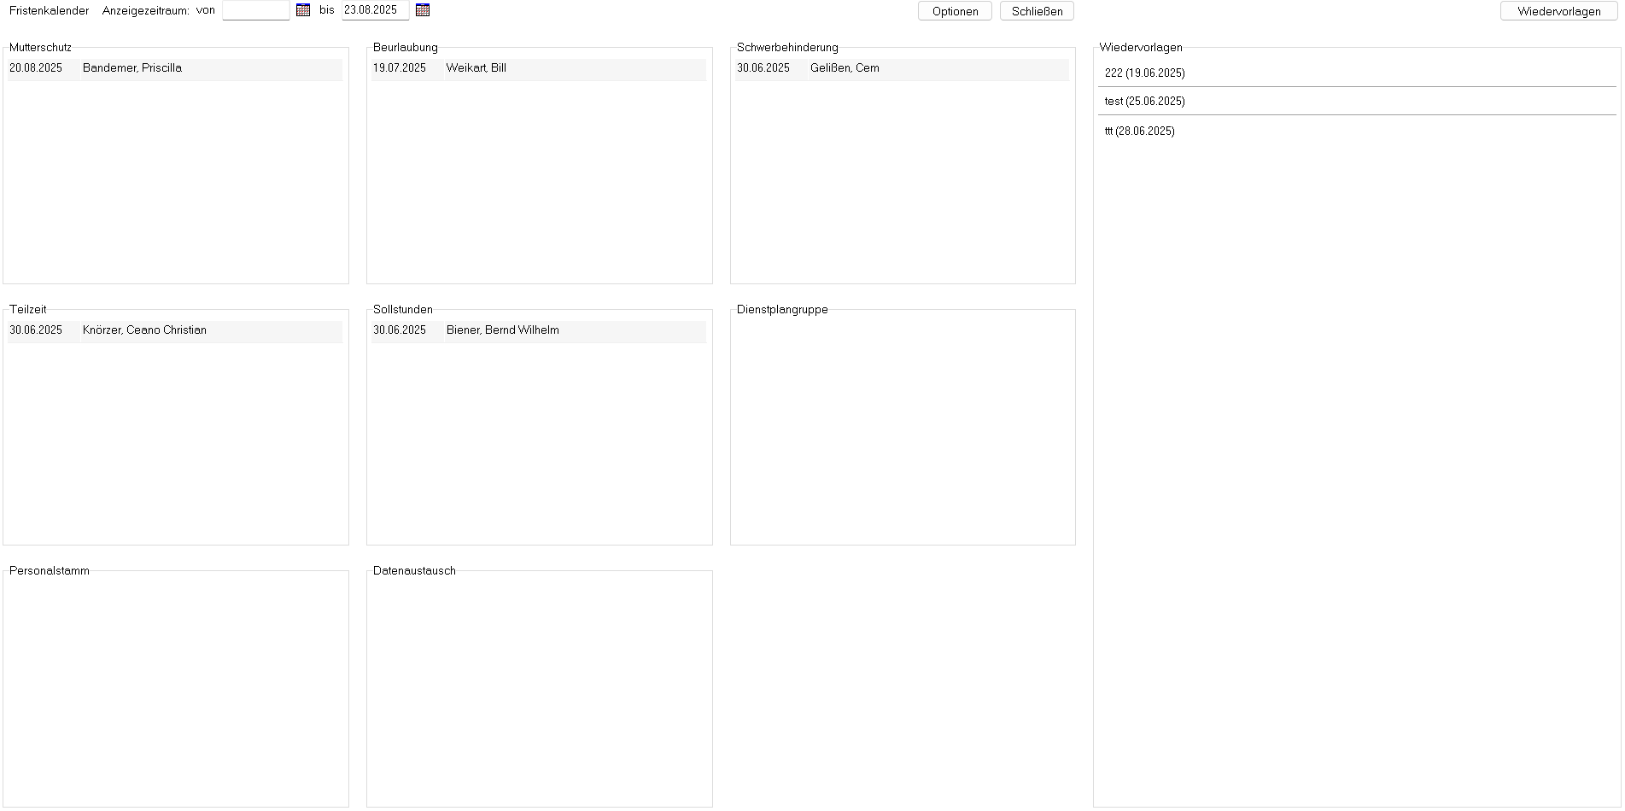The image size is (1625, 811).
Task: Open the 'test (25.06.2025)' Wiedervorlage item
Action: click(x=1144, y=102)
